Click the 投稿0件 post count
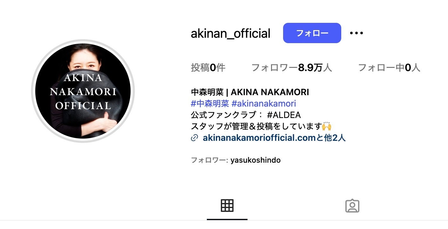 pos(208,68)
